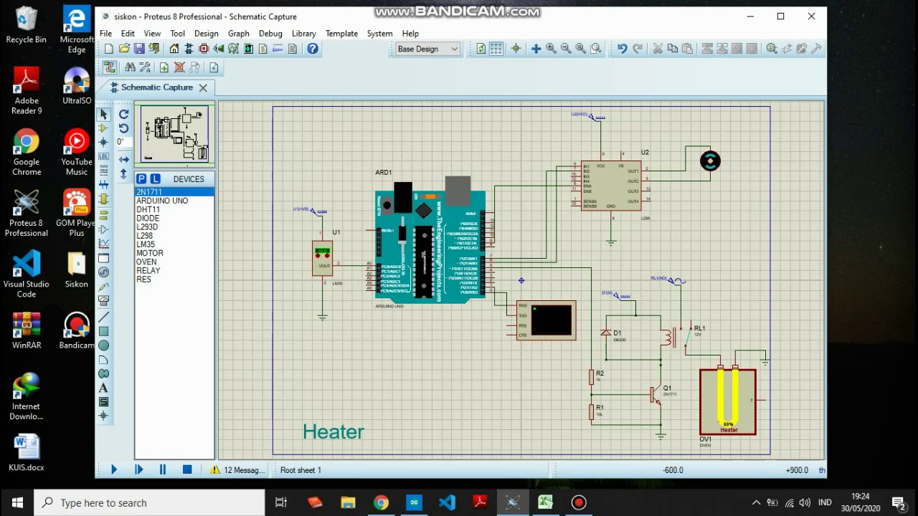Select the 2D Graphics Text A tool
Image resolution: width=918 pixels, height=516 pixels.
[x=103, y=388]
